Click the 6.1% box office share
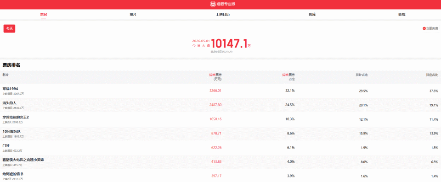The height and width of the screenshot is (182, 441). pos(291,148)
